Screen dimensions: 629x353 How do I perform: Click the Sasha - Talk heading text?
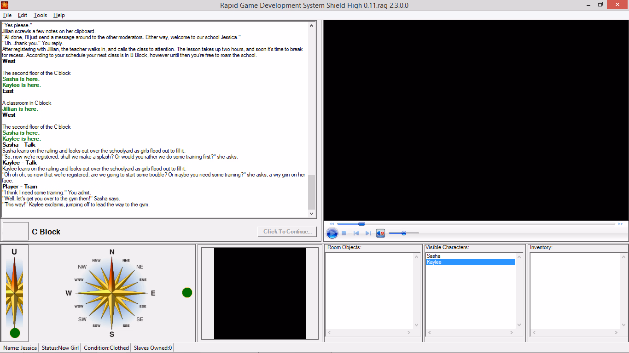[x=19, y=145]
